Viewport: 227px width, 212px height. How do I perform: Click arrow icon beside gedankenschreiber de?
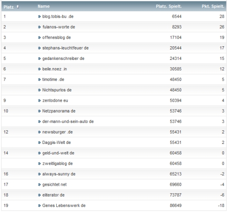(39, 59)
